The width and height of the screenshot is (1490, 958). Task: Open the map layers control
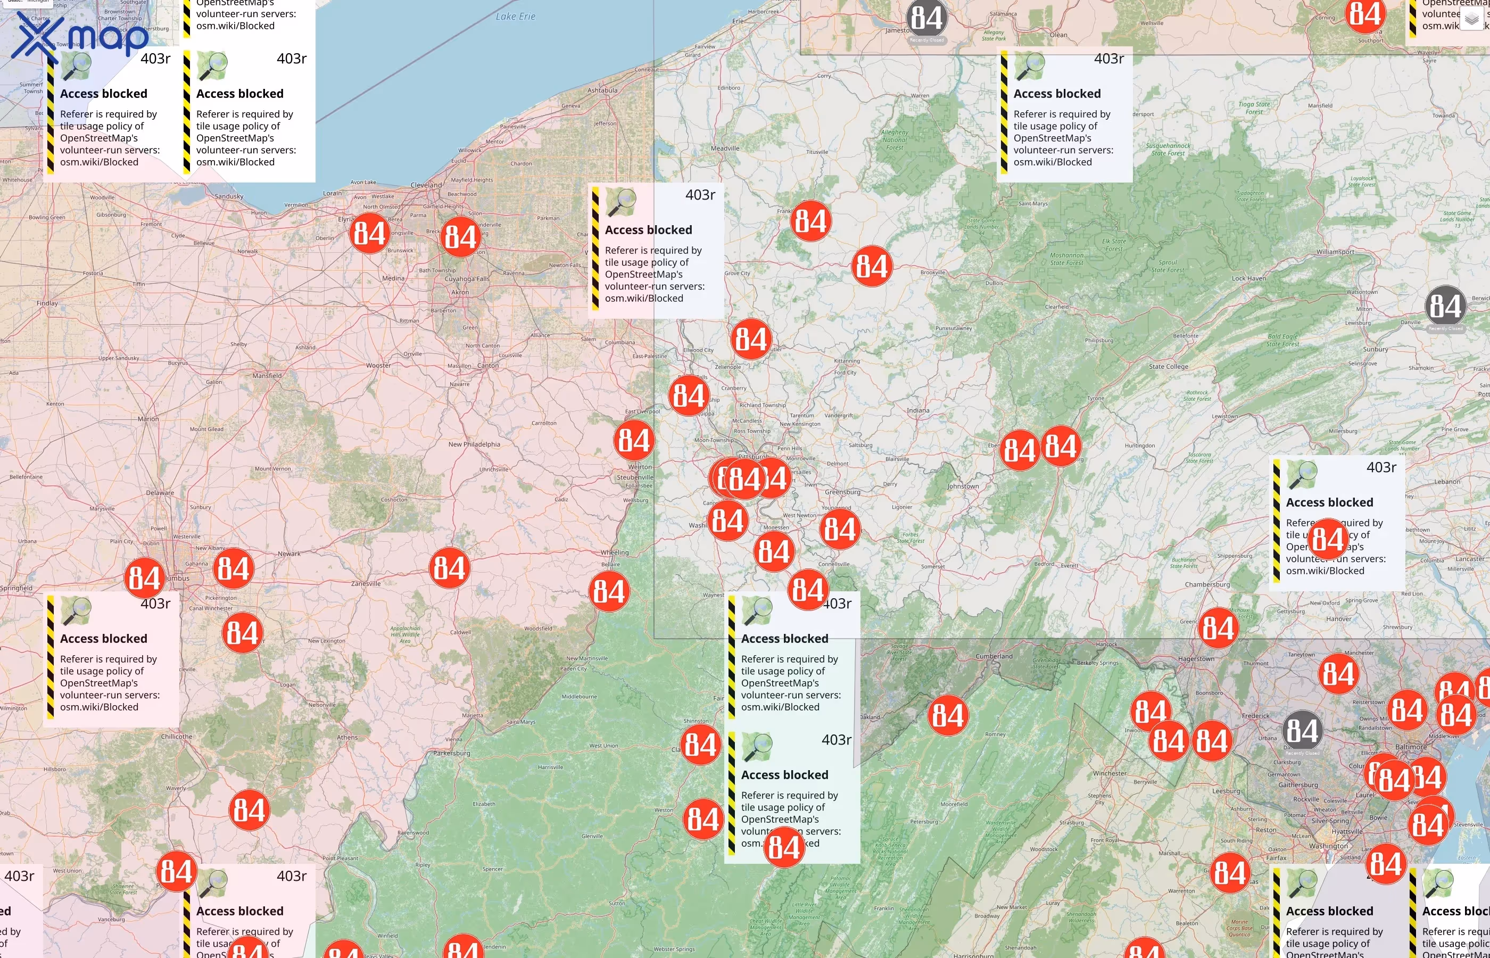point(1471,19)
